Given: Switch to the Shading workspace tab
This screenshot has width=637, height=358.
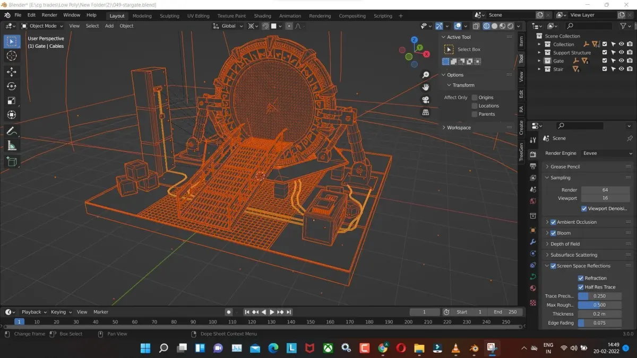Looking at the screenshot, I should coord(262,16).
